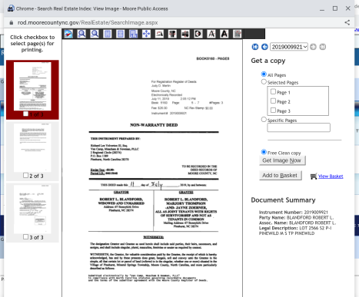This screenshot has height=297, width=359.
Task: Open the View Basket link
Action: (x=331, y=177)
